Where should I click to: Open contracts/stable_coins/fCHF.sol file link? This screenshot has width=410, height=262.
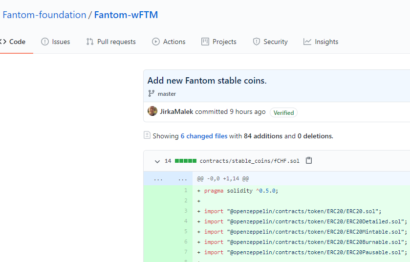(x=249, y=161)
